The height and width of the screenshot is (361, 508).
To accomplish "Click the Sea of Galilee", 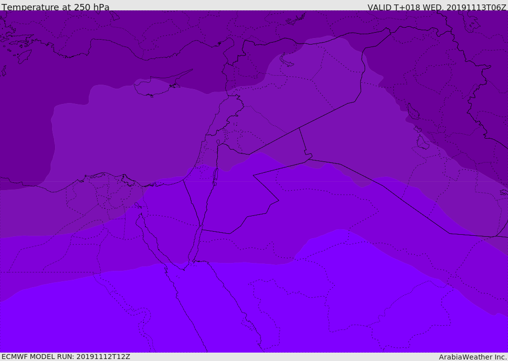I will pos(218,143).
